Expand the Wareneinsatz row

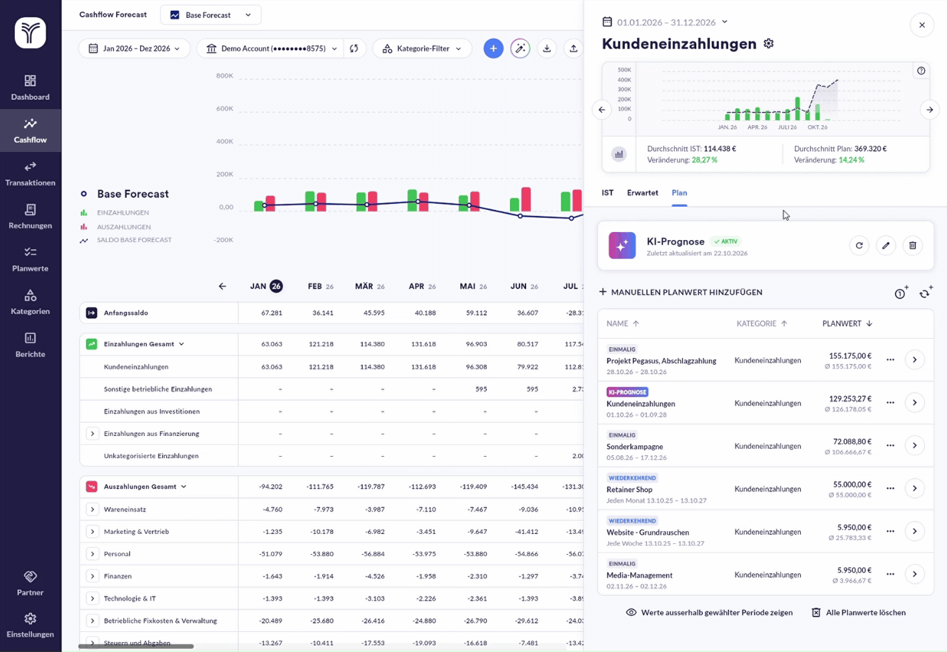click(x=93, y=509)
